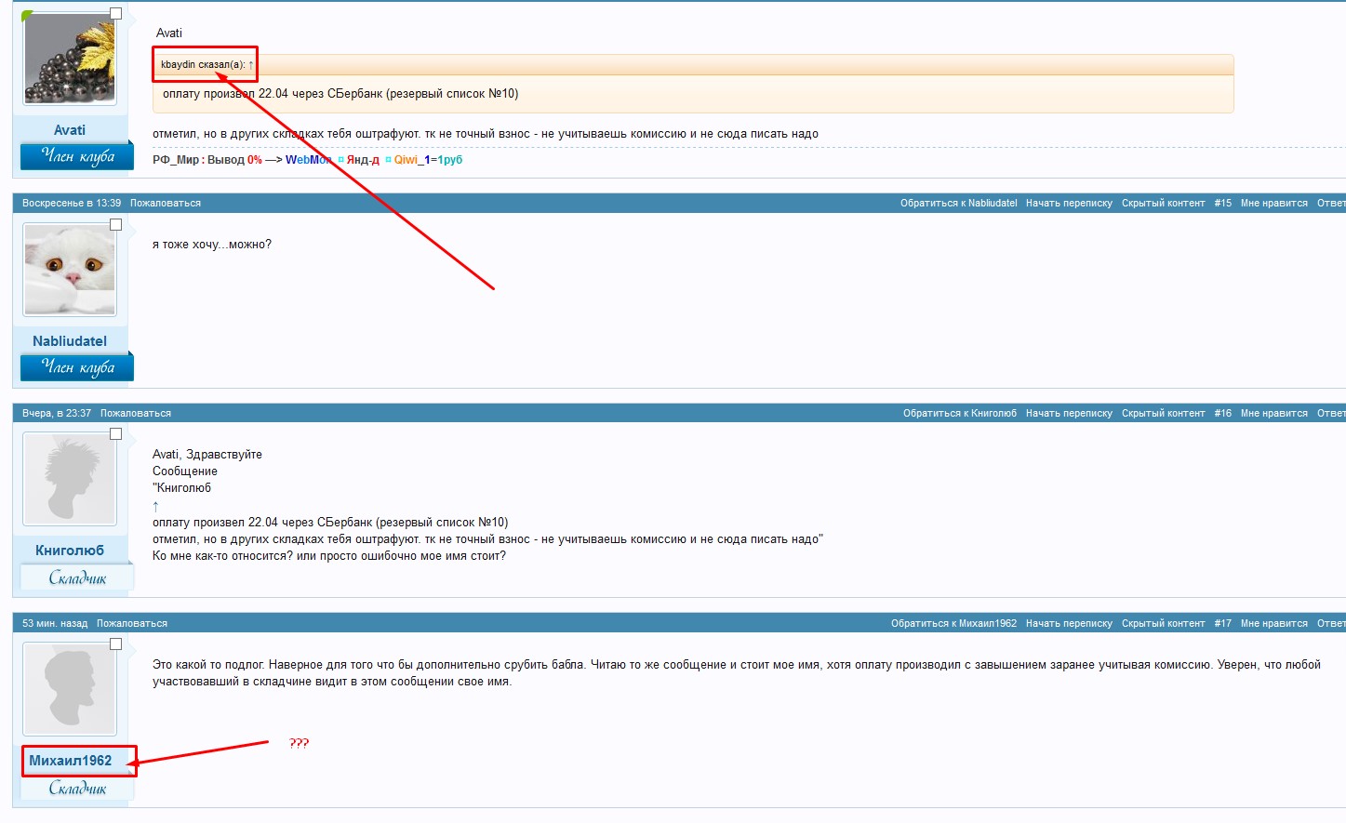Viewport: 1346px width, 823px height.
Task: Open Книголюб's silhouette avatar
Action: point(70,480)
